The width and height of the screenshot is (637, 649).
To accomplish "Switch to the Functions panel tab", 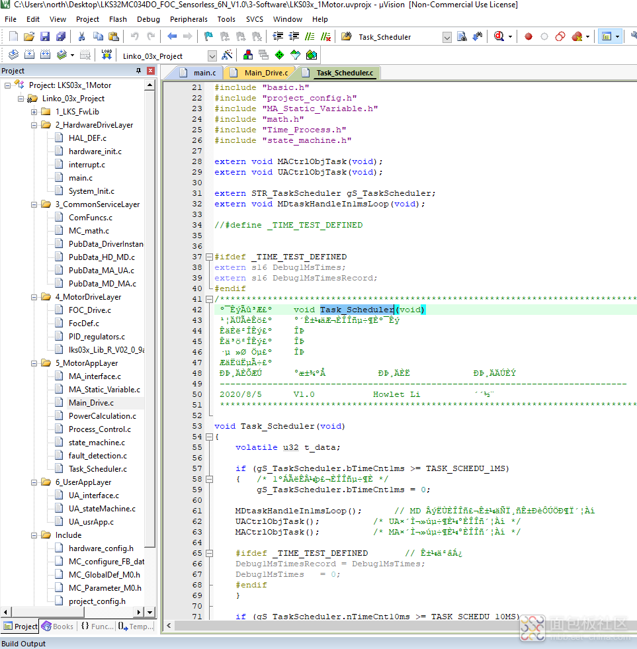I will (97, 627).
